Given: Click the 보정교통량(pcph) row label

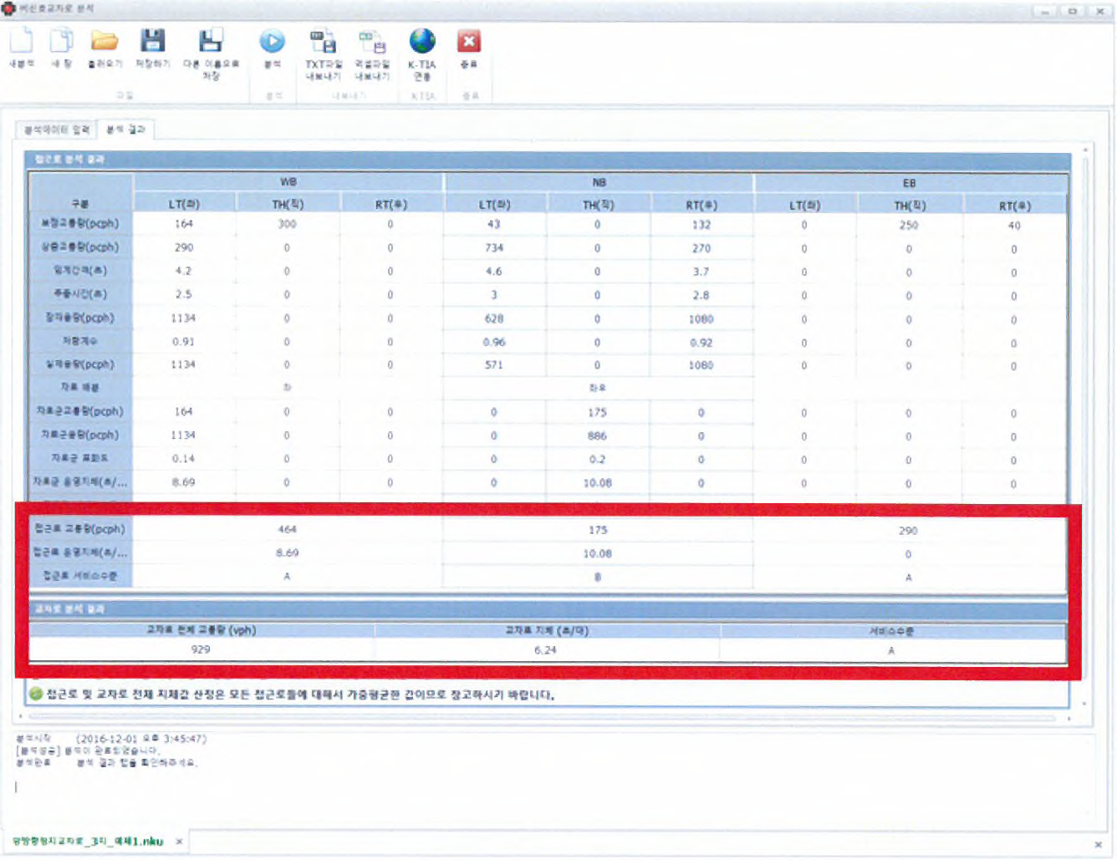Looking at the screenshot, I should [x=80, y=224].
